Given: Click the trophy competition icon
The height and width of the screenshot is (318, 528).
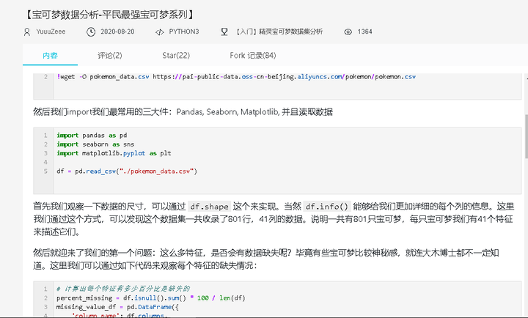Looking at the screenshot, I should [x=224, y=32].
